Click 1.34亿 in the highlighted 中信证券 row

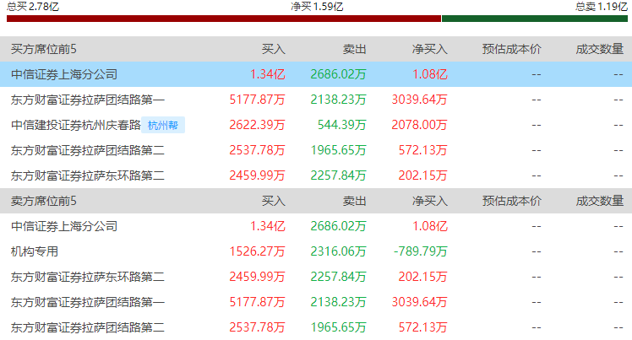268,74
